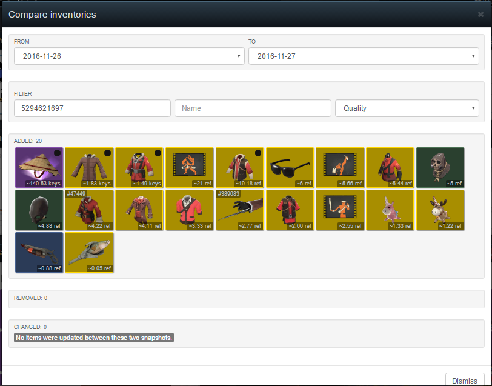Screen dimensions: 492x386
Task: Select the #389683 knife glove item
Action: tap(240, 210)
